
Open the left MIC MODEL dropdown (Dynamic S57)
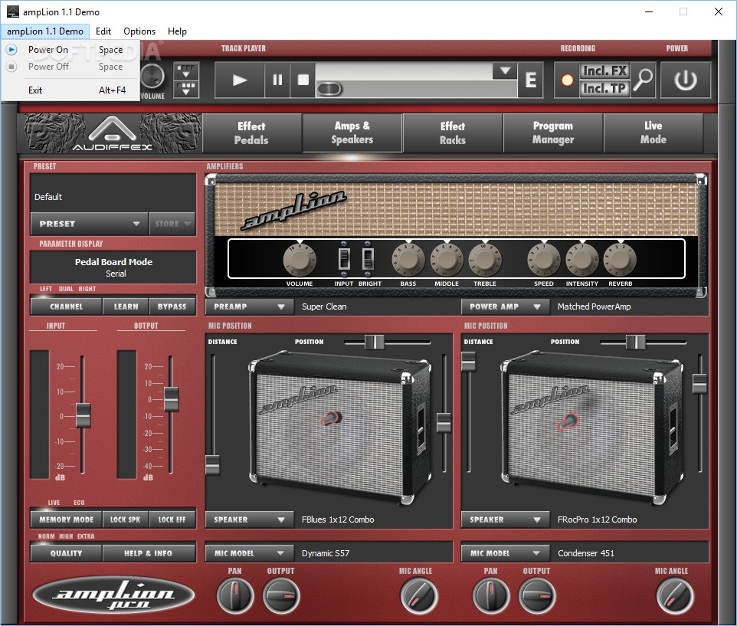click(x=249, y=553)
